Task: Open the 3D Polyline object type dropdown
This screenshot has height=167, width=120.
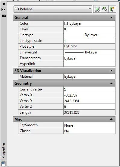Action: pos(53,9)
